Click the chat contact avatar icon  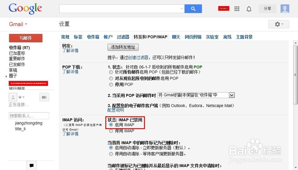pyautogui.click(x=13, y=97)
